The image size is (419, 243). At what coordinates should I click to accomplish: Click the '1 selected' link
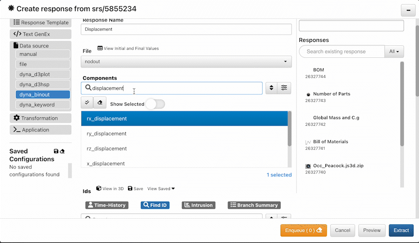(279, 175)
